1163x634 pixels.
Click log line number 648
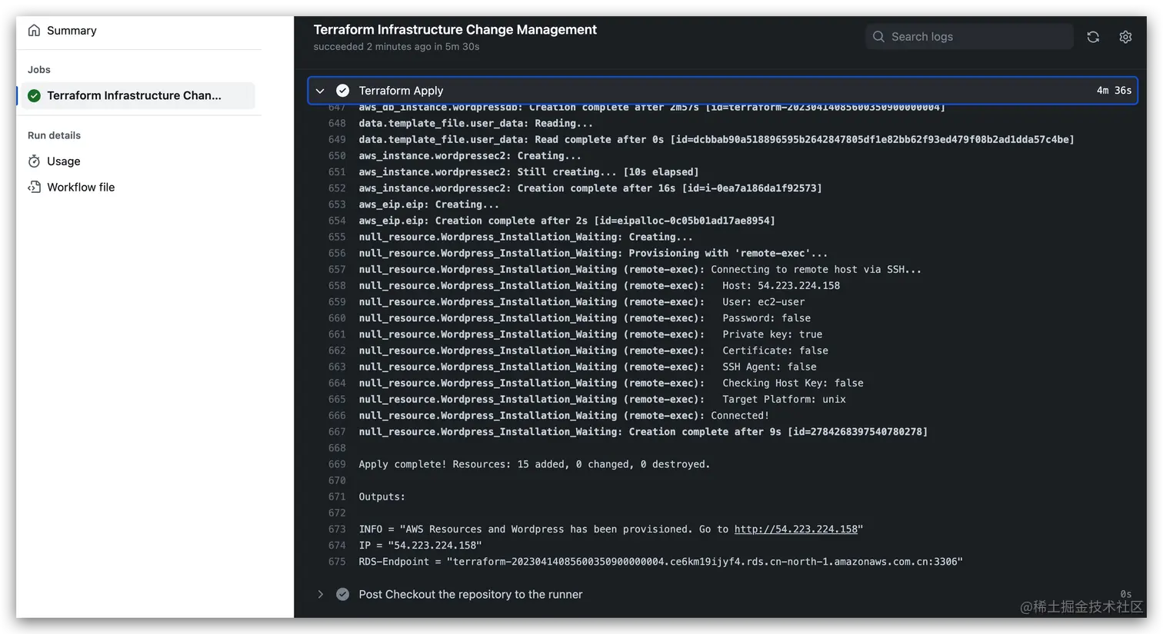(337, 124)
